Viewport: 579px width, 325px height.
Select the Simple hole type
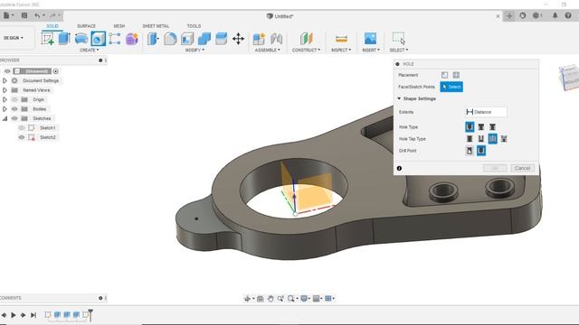pyautogui.click(x=470, y=126)
